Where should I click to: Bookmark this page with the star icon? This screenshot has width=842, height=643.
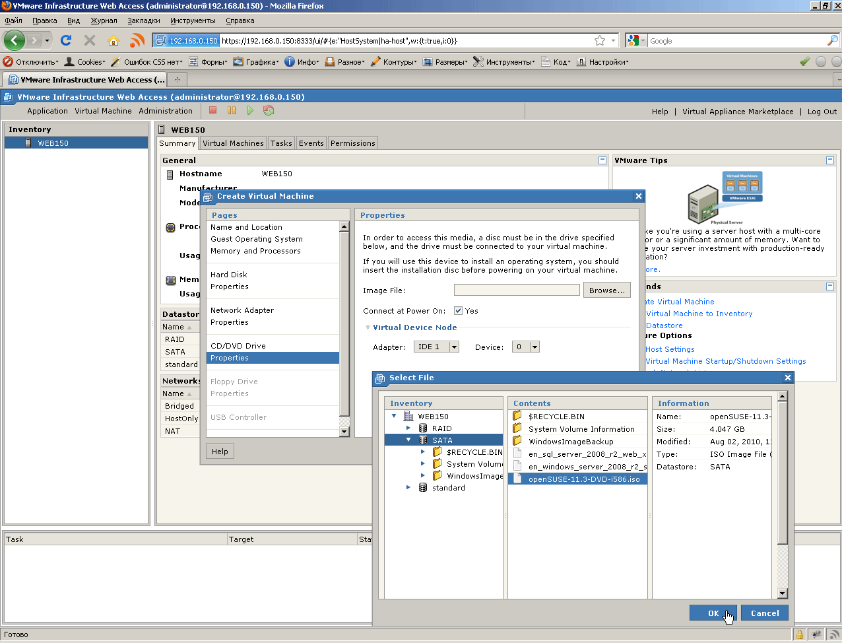coord(600,40)
